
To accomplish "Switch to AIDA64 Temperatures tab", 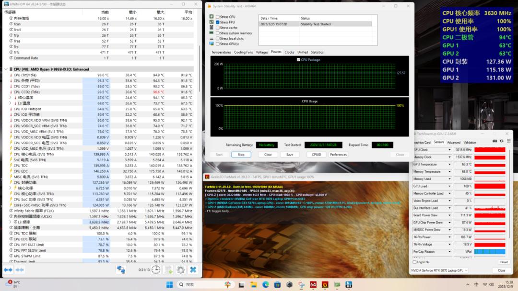I will [221, 52].
